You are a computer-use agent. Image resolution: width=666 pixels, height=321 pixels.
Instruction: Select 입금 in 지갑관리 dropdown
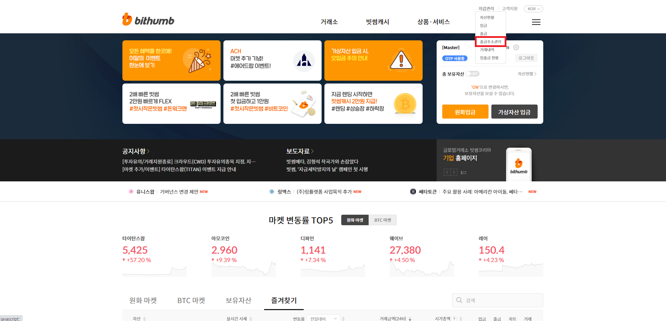pos(483,26)
